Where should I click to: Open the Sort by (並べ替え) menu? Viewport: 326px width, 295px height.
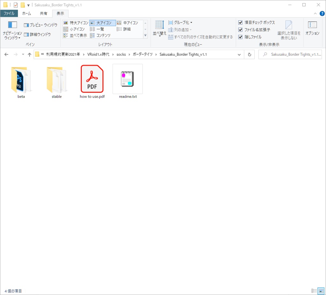click(160, 28)
